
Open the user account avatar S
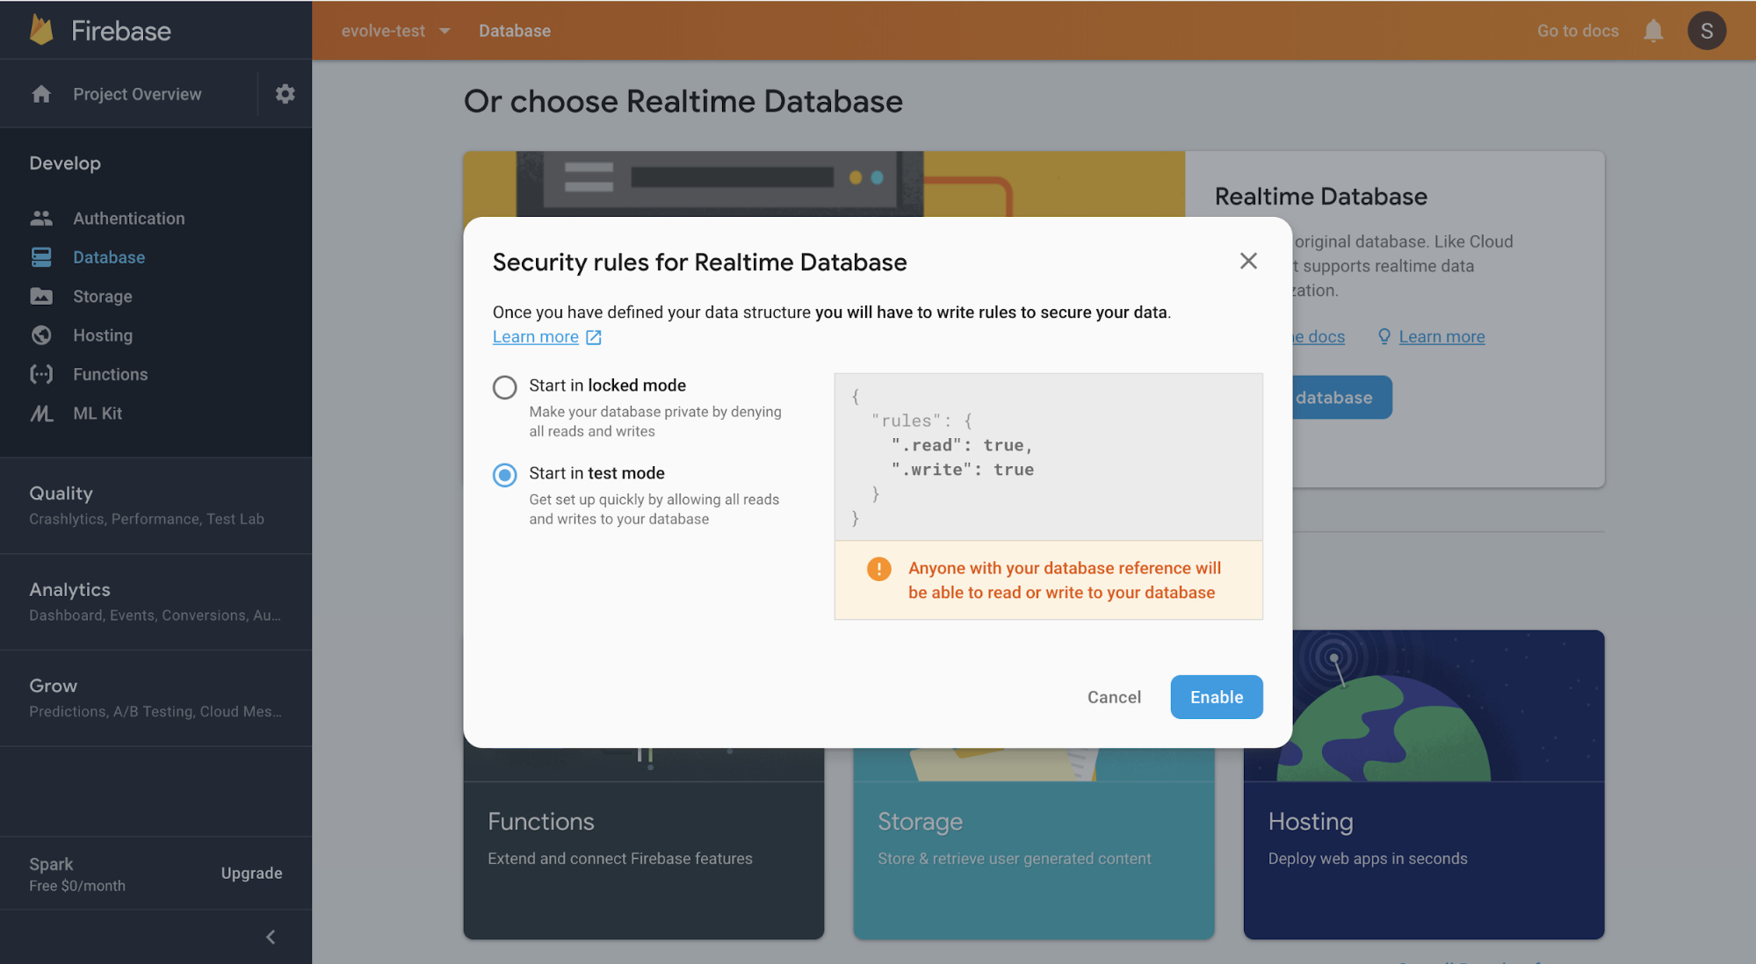coord(1707,31)
